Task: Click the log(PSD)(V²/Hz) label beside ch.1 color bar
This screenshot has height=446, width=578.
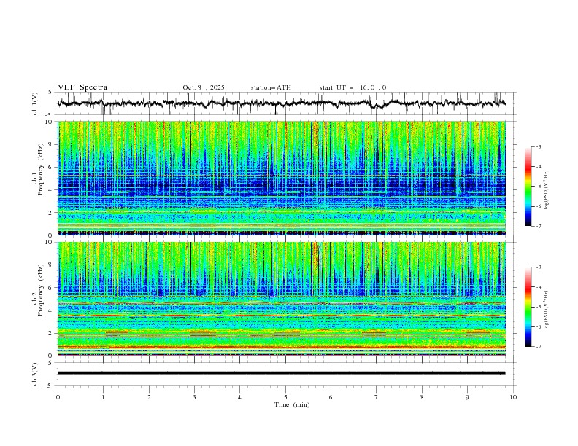Action: pos(547,190)
